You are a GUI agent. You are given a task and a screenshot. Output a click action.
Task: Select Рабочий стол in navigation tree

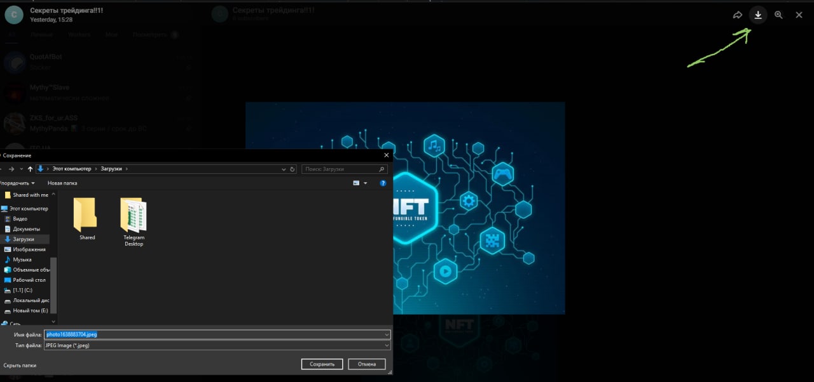click(x=25, y=280)
